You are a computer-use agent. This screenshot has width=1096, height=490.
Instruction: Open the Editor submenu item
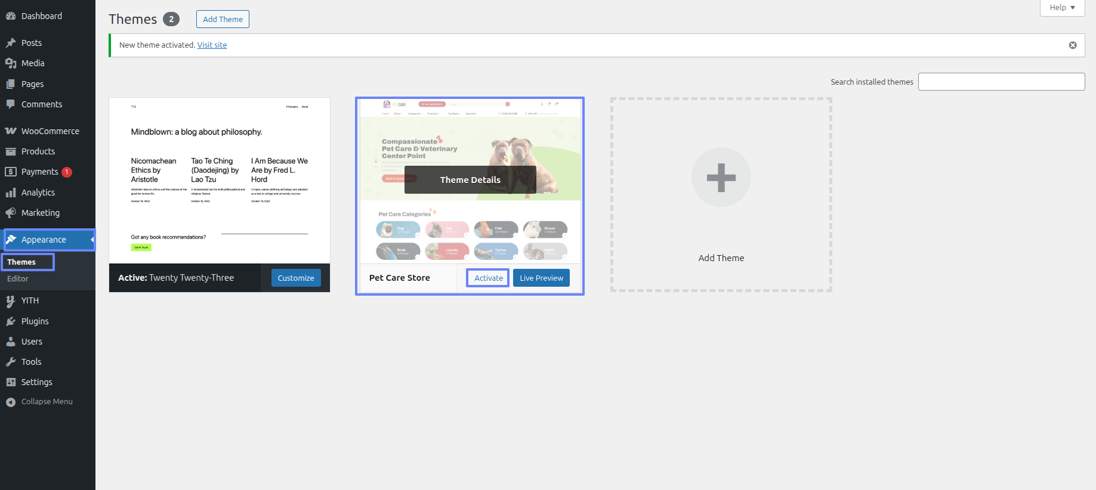(18, 279)
